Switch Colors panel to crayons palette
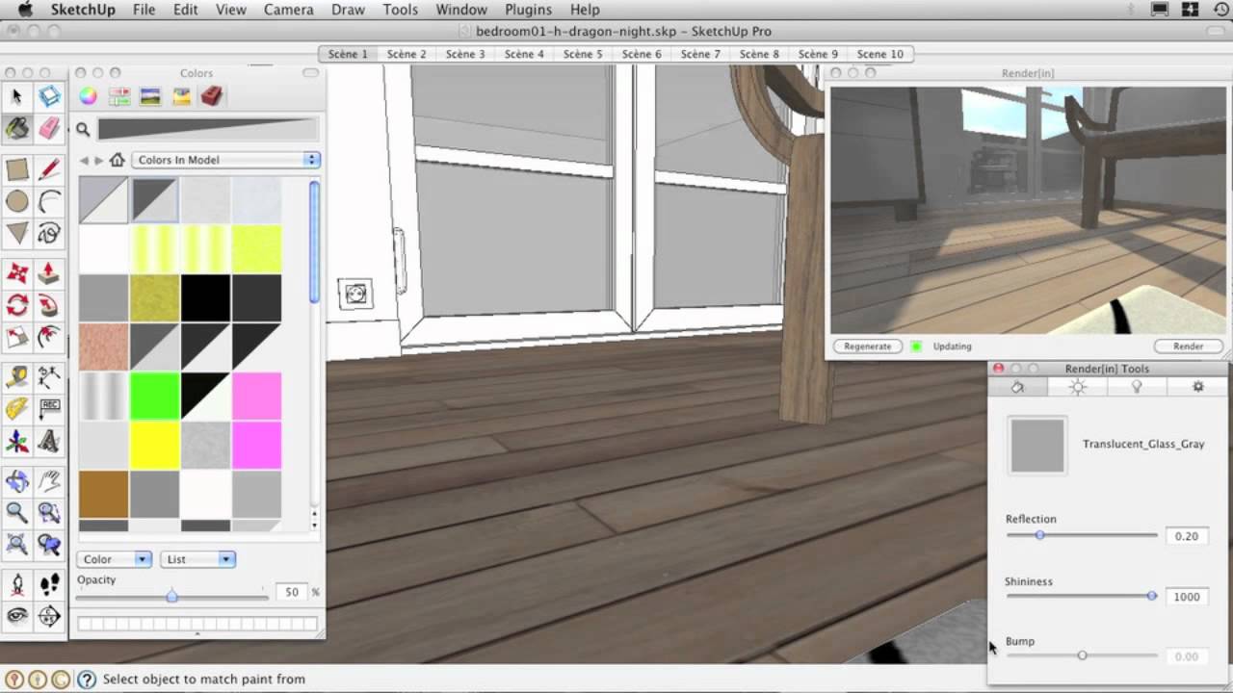The width and height of the screenshot is (1233, 693). pyautogui.click(x=181, y=96)
